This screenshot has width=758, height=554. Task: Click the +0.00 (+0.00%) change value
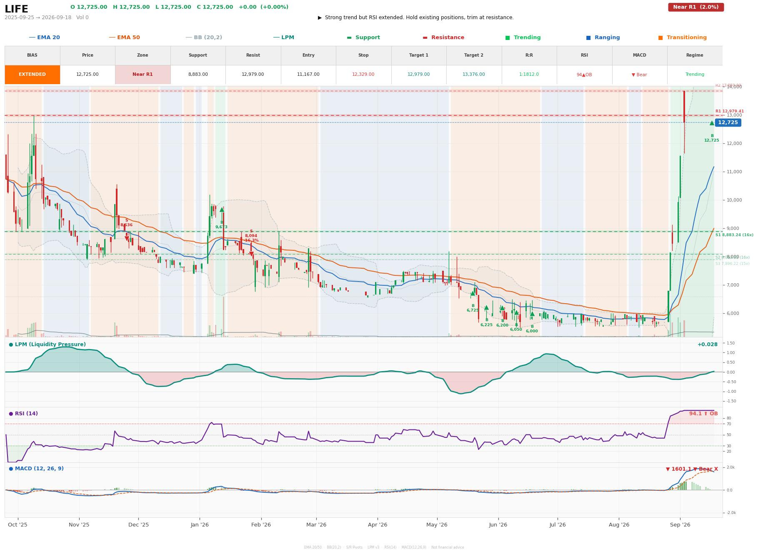click(263, 7)
